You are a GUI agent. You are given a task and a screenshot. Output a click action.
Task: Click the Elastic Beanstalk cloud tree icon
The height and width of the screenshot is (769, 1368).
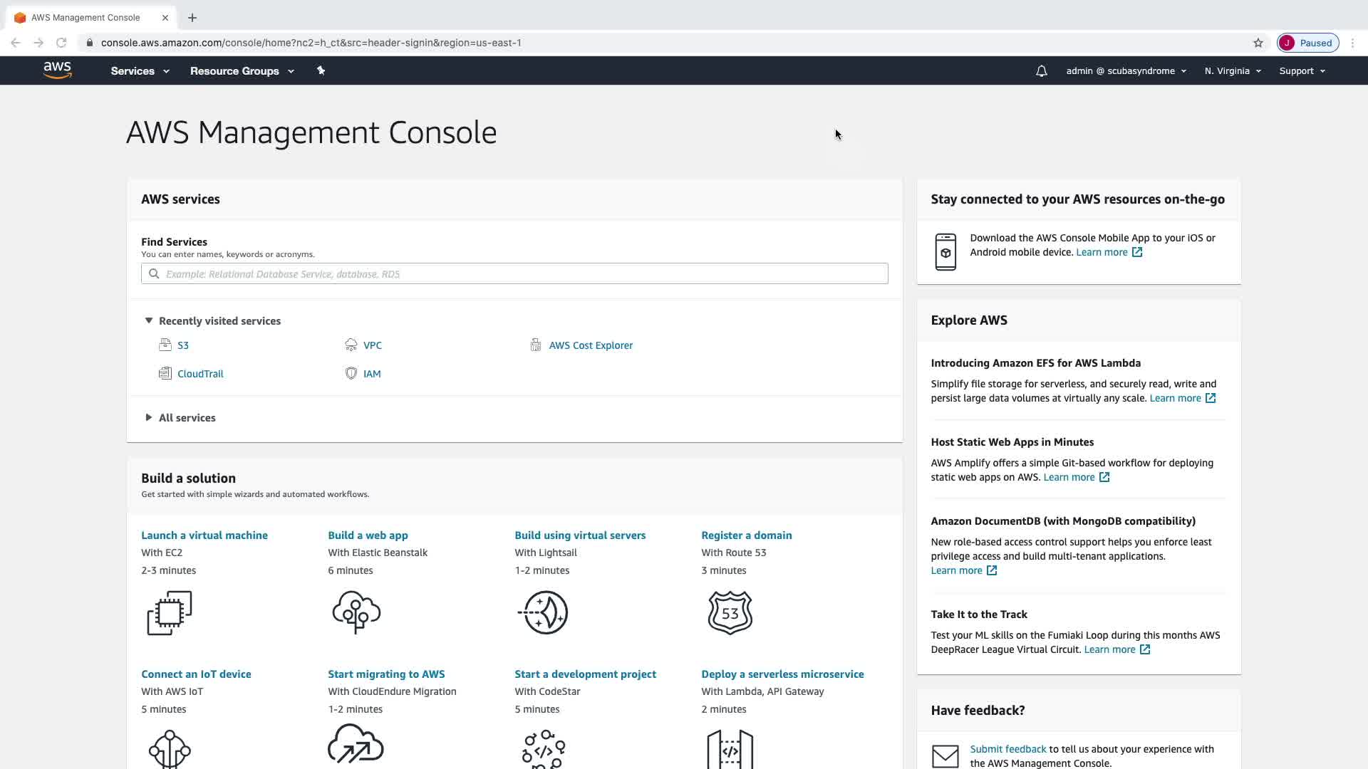(x=356, y=612)
